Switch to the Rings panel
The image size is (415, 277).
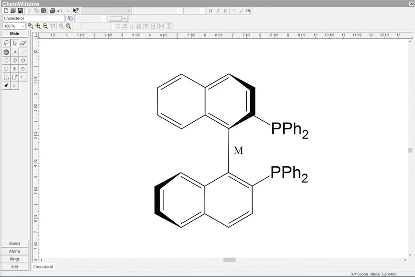pyautogui.click(x=14, y=259)
